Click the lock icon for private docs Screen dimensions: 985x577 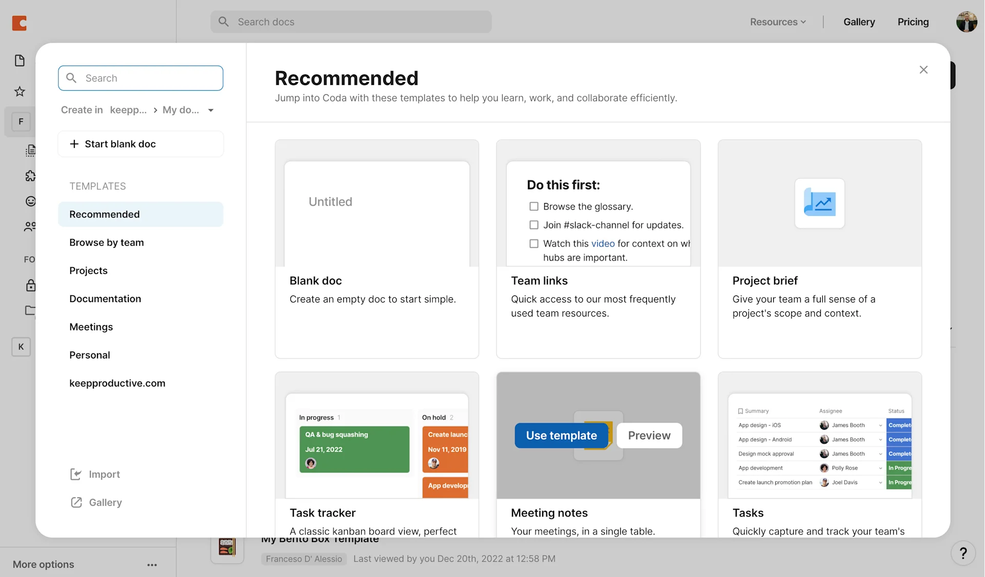(31, 285)
